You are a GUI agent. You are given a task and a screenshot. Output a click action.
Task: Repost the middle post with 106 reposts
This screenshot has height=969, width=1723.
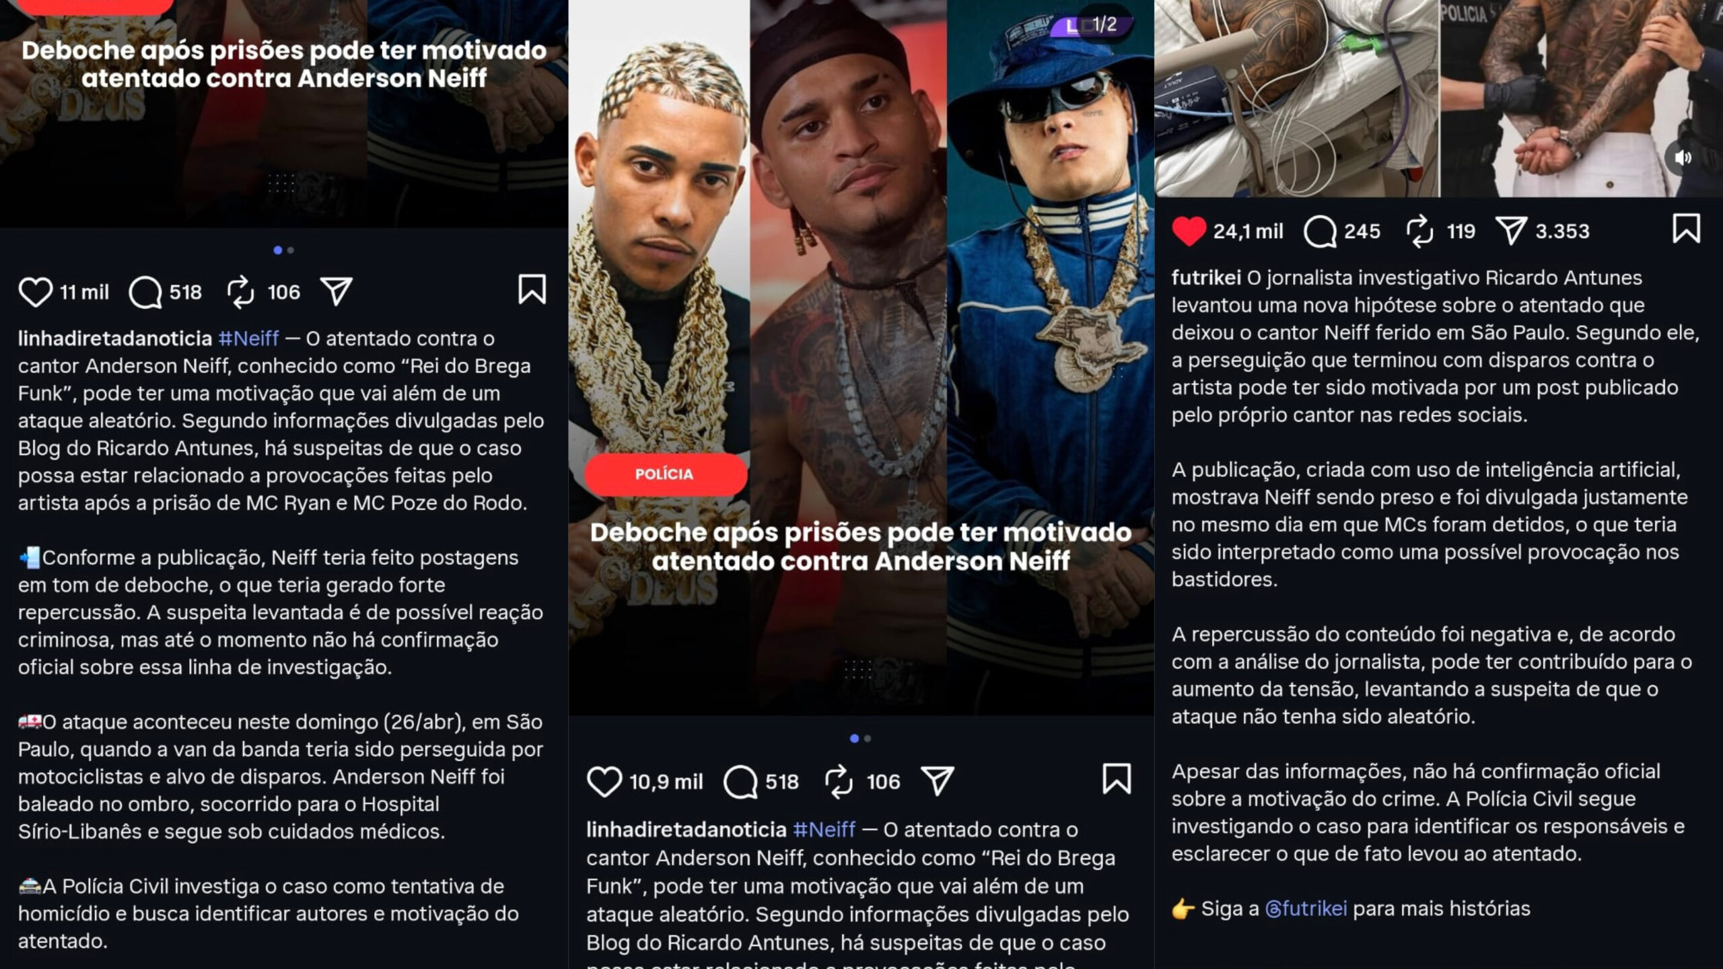(x=839, y=781)
